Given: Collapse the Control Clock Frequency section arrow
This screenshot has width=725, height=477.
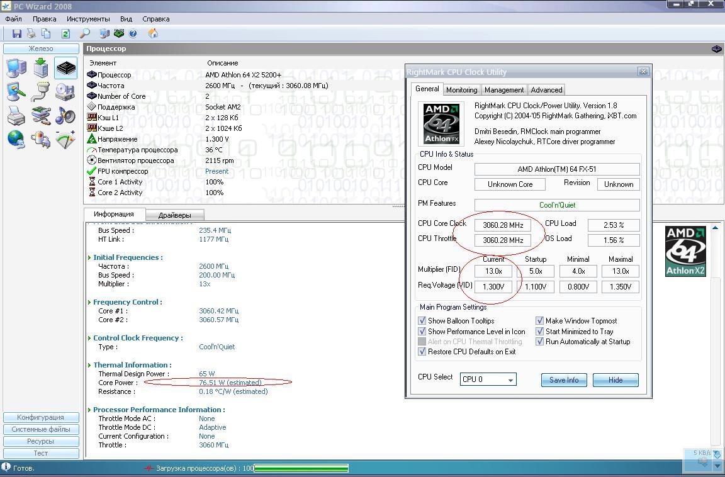Looking at the screenshot, I should [89, 338].
